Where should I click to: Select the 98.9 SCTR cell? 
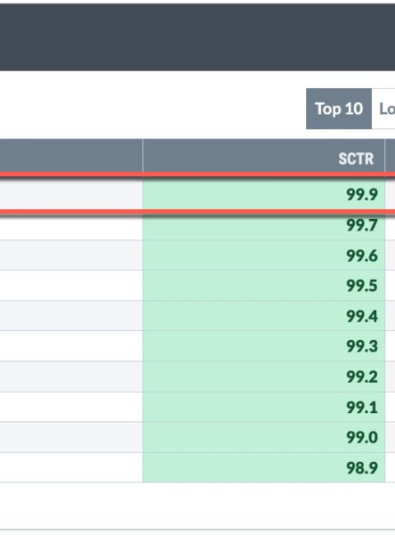coord(263,468)
